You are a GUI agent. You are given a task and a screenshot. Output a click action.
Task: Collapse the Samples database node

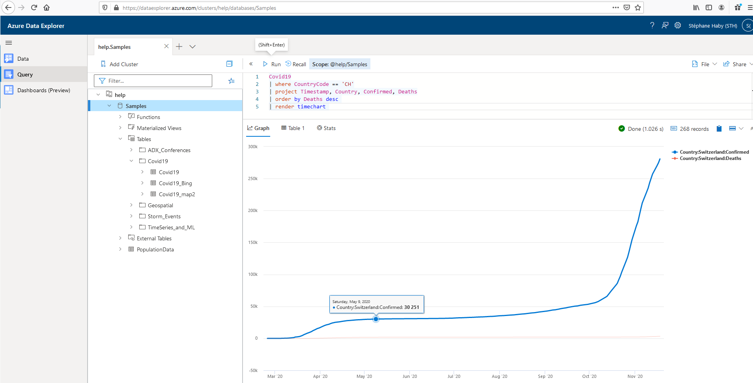click(109, 106)
